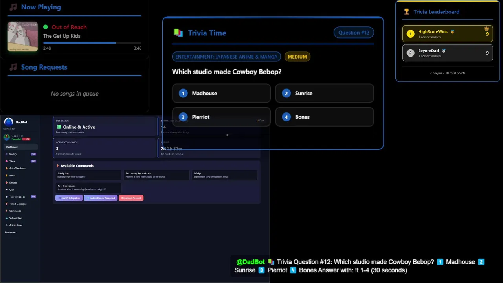Image resolution: width=503 pixels, height=283 pixels.
Task: Click the green Online & Active status indicator
Action: (x=59, y=127)
